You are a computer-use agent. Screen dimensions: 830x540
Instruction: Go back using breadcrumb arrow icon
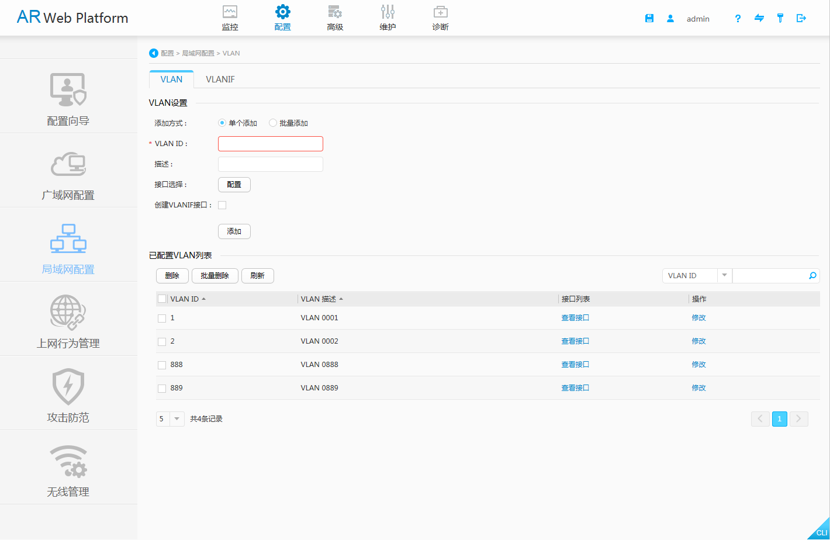(x=154, y=53)
